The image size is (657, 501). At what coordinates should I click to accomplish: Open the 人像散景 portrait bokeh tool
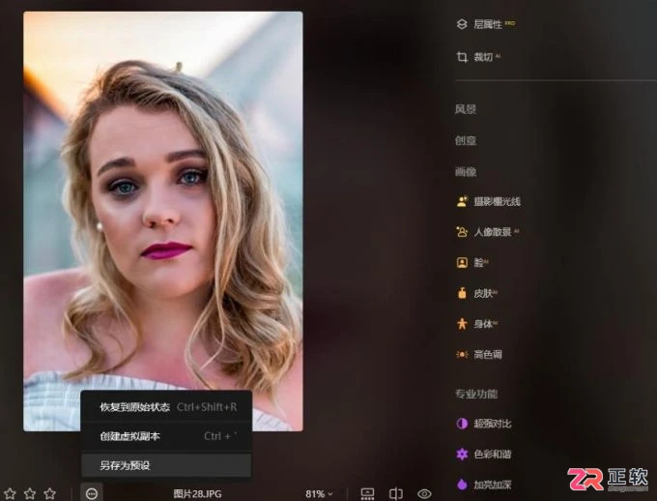coord(488,232)
